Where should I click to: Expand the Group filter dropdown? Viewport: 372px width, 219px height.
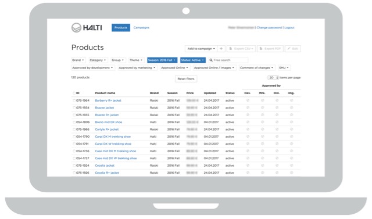117,60
